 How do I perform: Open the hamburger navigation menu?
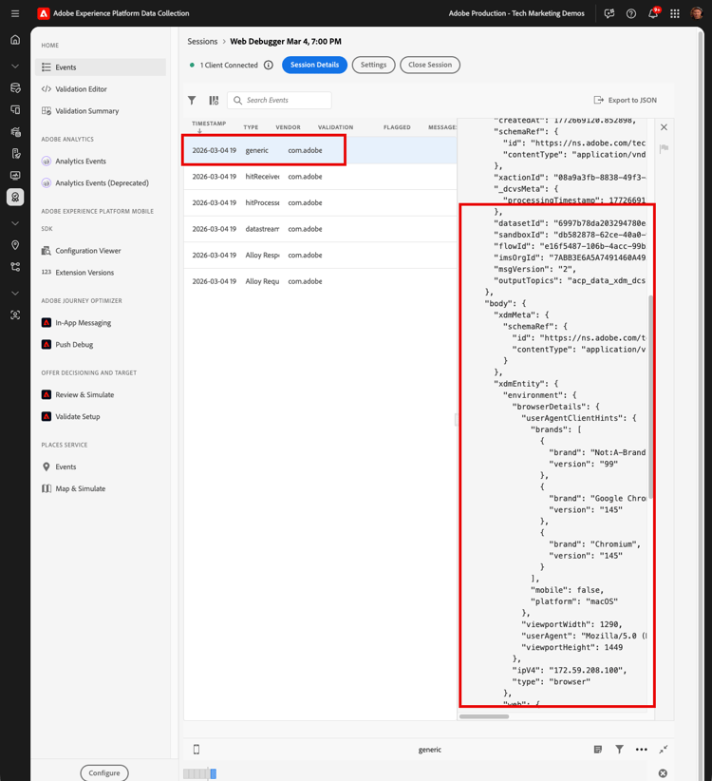[x=15, y=13]
